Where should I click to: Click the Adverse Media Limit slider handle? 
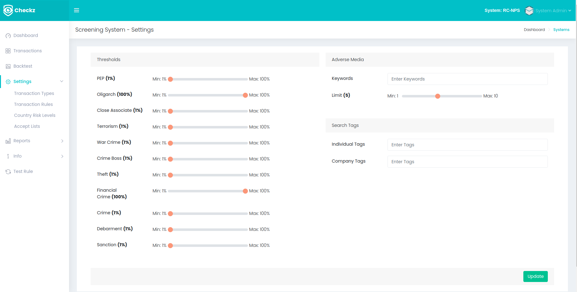(438, 96)
